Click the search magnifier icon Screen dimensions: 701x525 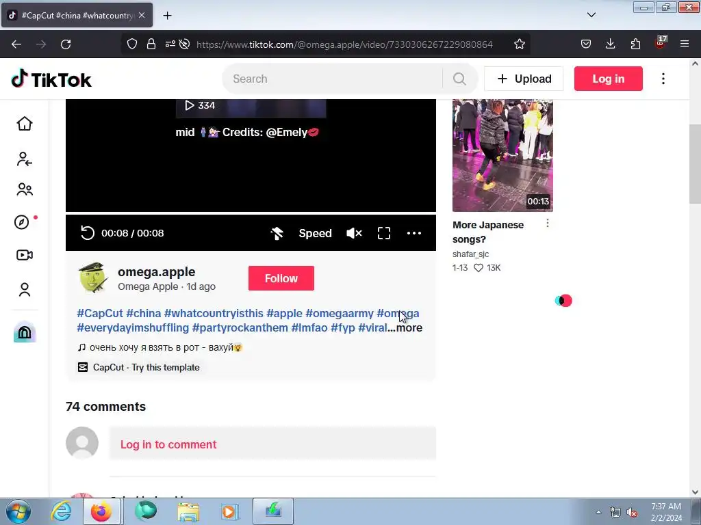[459, 79]
